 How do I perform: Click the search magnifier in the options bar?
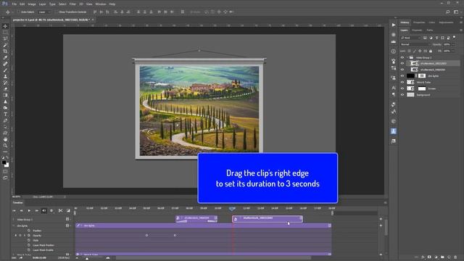pyautogui.click(x=448, y=12)
